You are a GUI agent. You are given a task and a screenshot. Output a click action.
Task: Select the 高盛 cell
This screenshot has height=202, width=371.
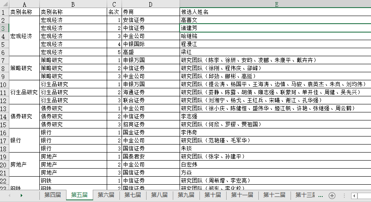pos(151,52)
